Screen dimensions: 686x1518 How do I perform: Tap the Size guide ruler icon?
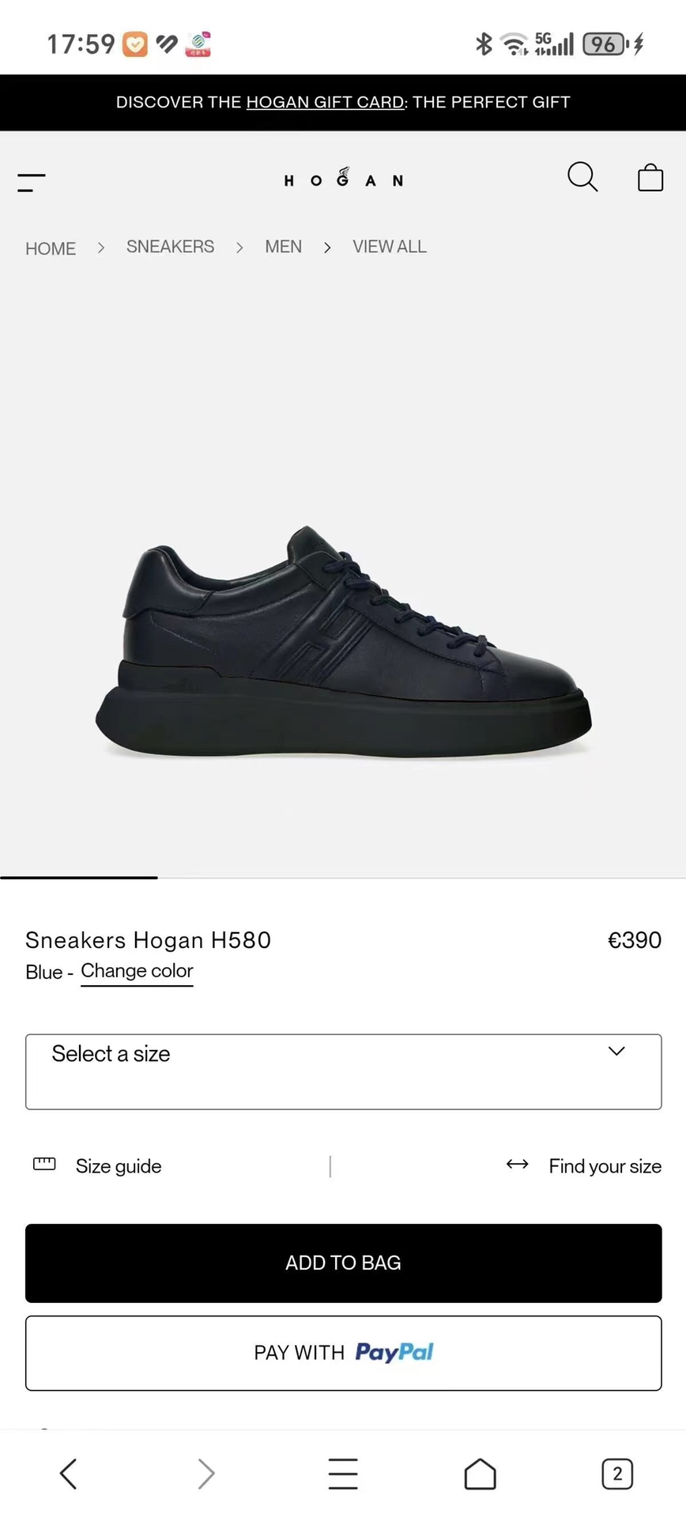click(x=44, y=1164)
